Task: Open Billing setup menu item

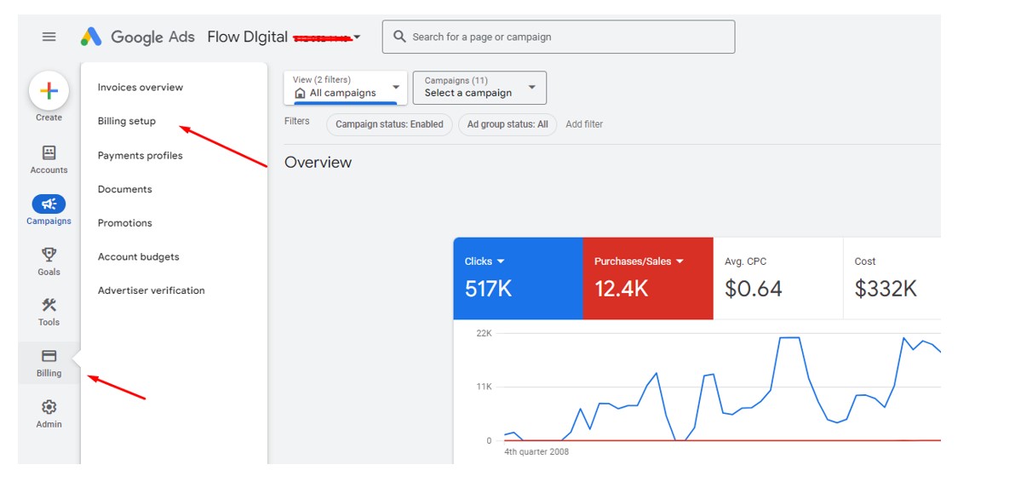Action: 127,121
